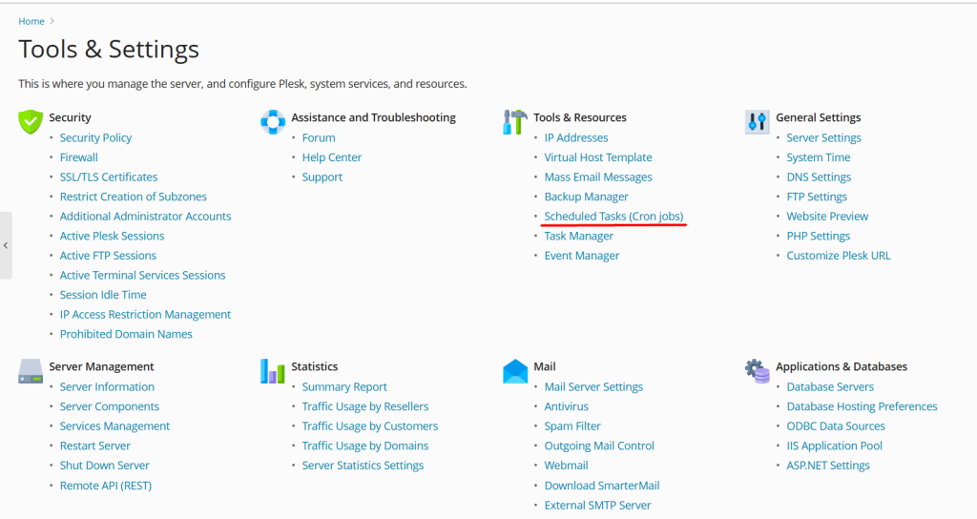Open Remote API (REST)
Screen dimensions: 977x519
[x=106, y=486]
